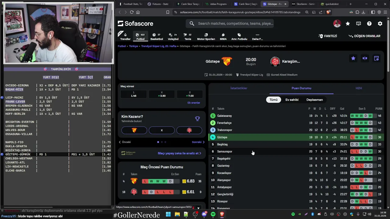Click the Göztepe team crest in header
390x219 pixels.
coord(227,61)
